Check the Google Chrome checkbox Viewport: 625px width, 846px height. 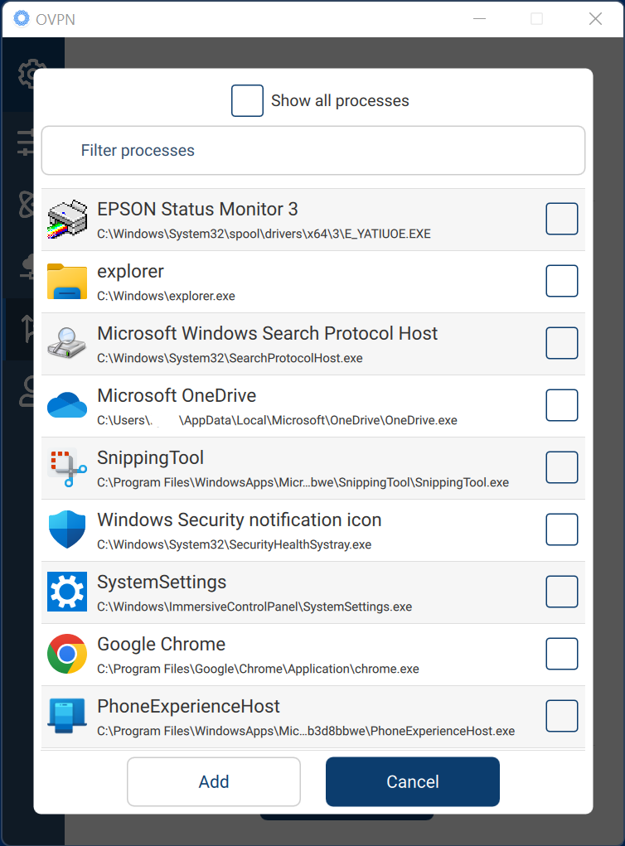[562, 654]
